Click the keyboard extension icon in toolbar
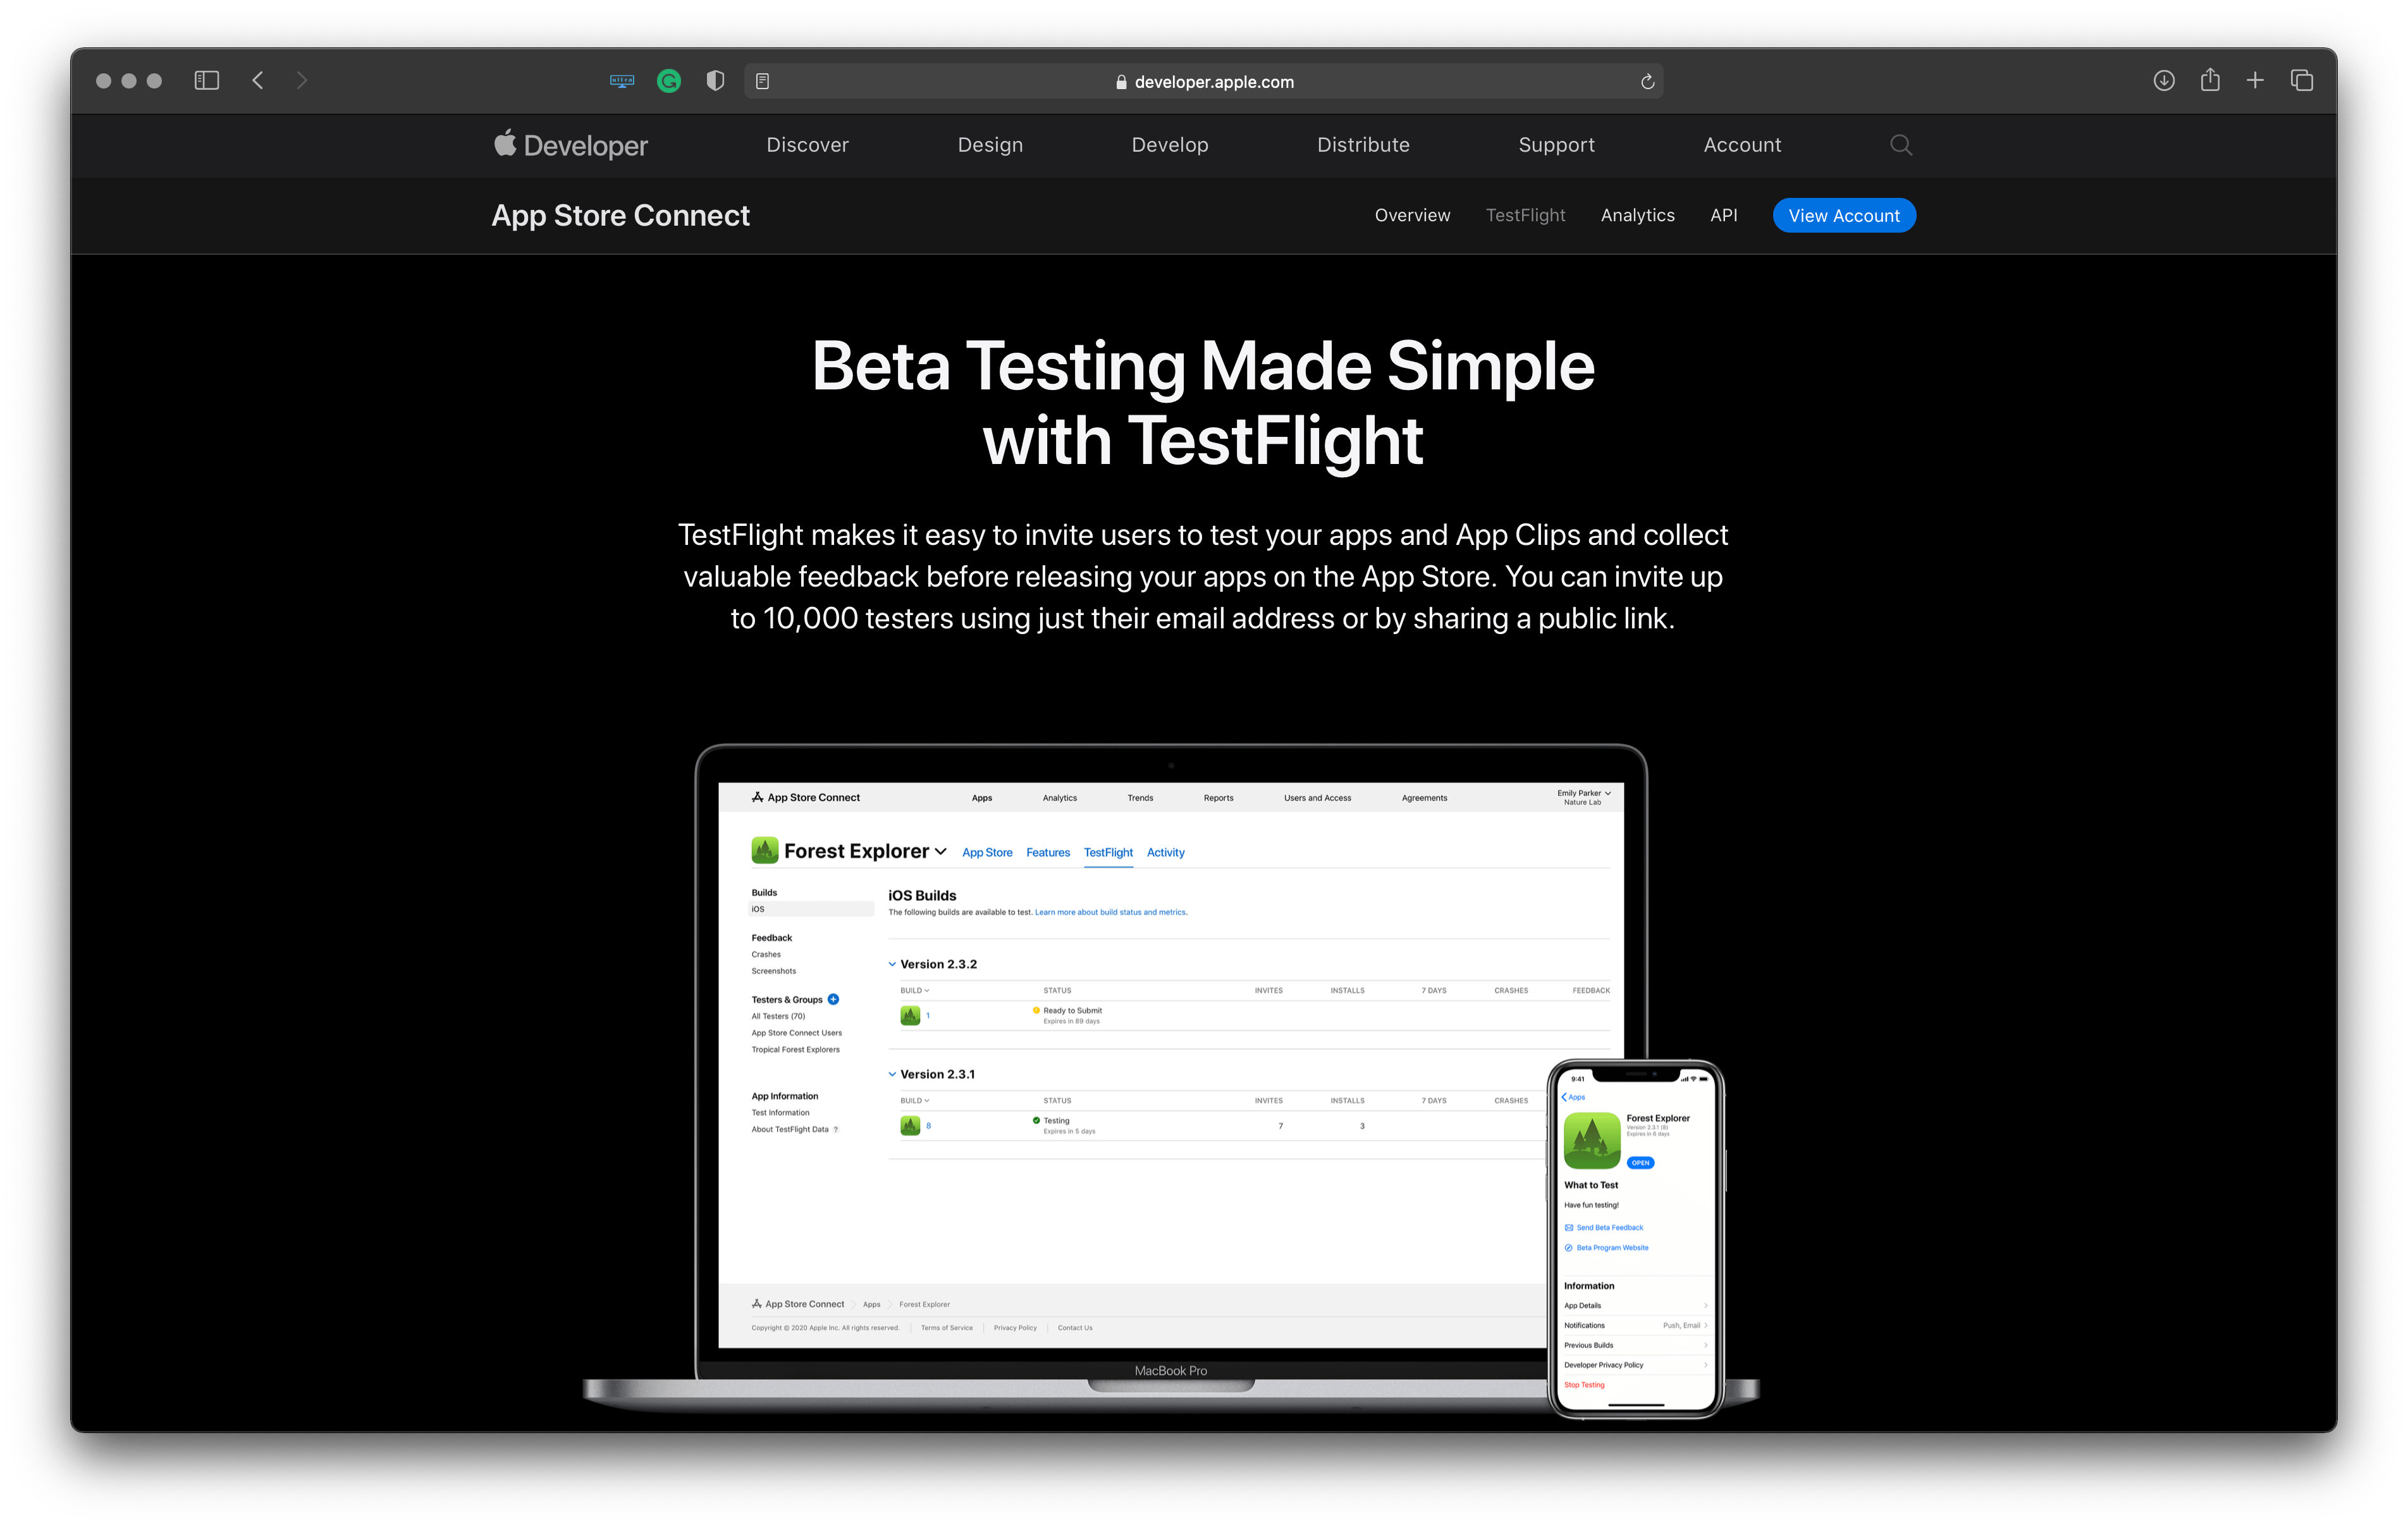Viewport: 2408px width, 1526px height. [x=622, y=81]
